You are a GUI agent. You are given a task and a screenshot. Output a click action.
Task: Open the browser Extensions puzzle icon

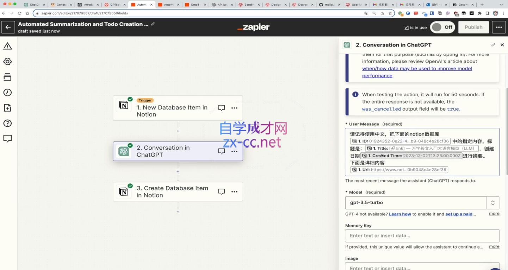coord(479,13)
